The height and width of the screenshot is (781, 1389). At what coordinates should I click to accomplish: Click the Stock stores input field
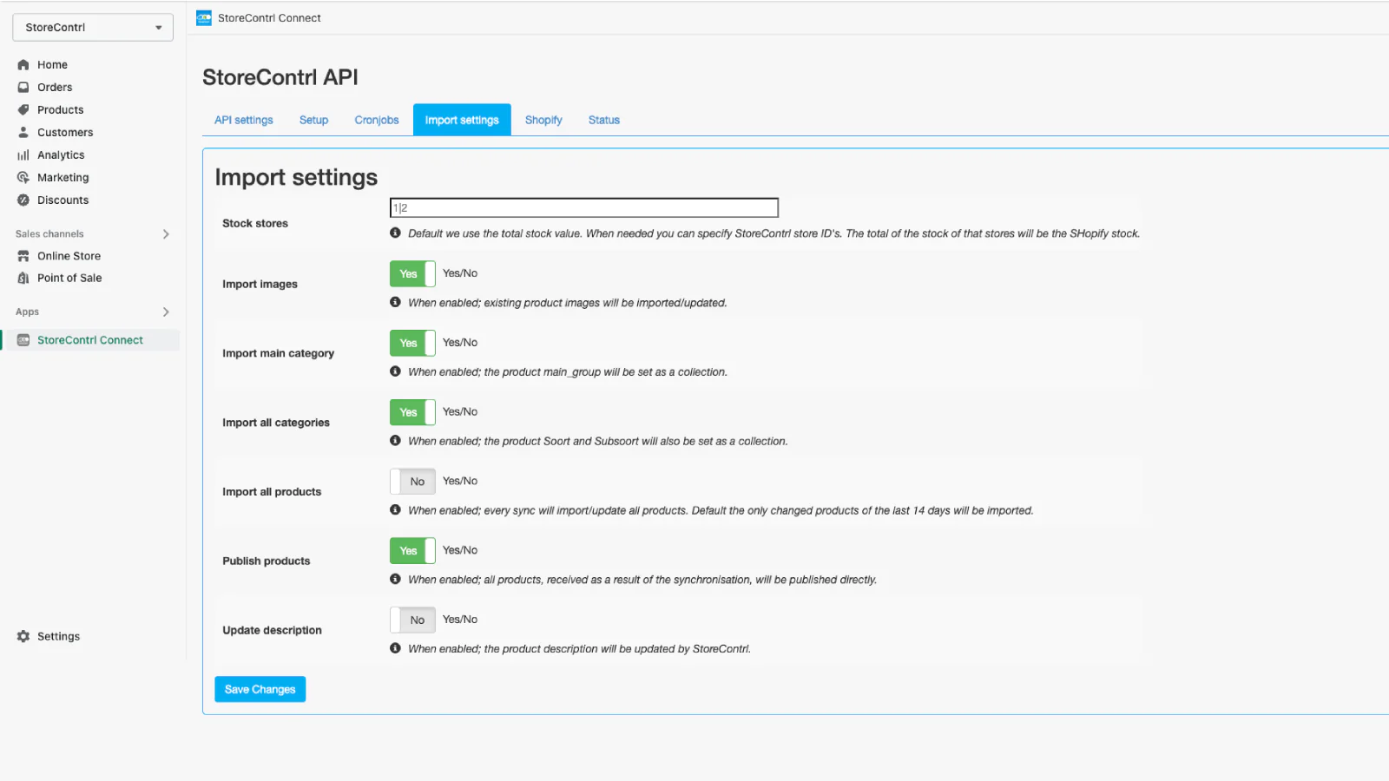[584, 207]
